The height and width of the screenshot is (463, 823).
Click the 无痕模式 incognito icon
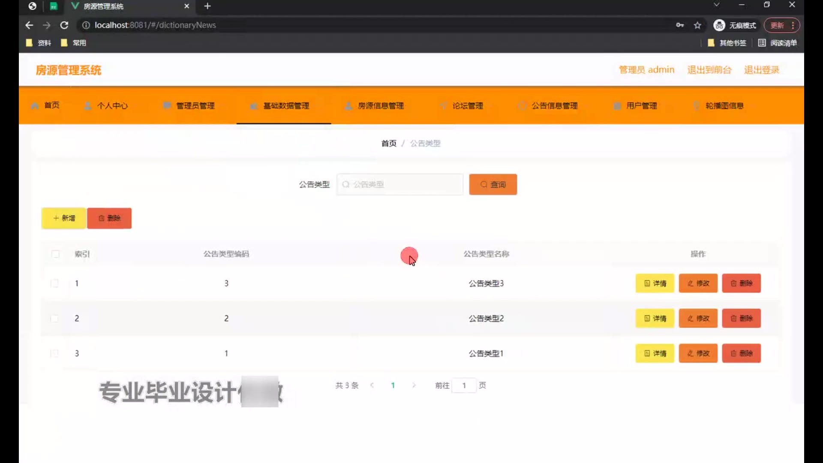pyautogui.click(x=719, y=25)
